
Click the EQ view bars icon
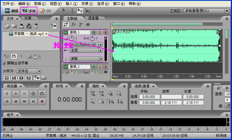[88, 24]
